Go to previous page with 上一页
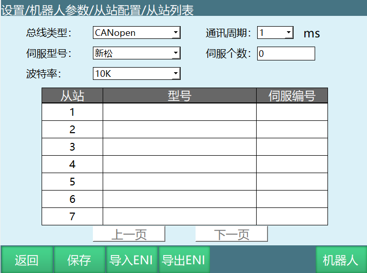The image size is (367, 273). click(x=129, y=234)
